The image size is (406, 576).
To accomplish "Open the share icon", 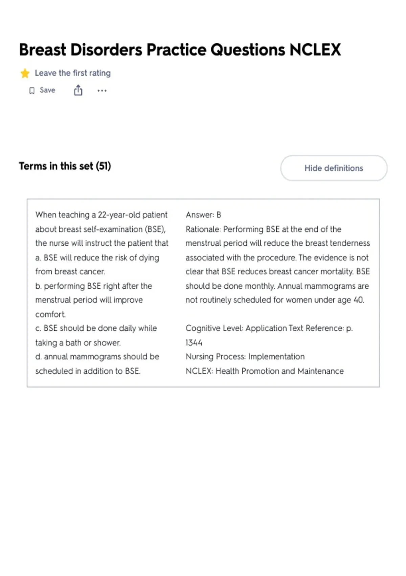I will pyautogui.click(x=78, y=90).
